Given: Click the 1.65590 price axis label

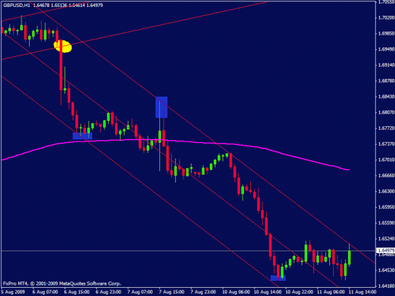Looking at the screenshot, I should [x=386, y=223].
